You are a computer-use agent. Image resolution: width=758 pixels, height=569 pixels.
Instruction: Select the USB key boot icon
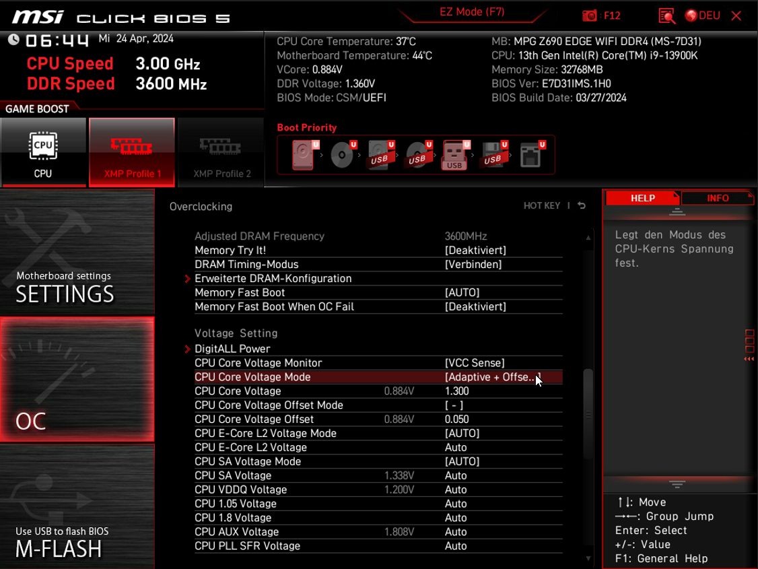coord(455,155)
